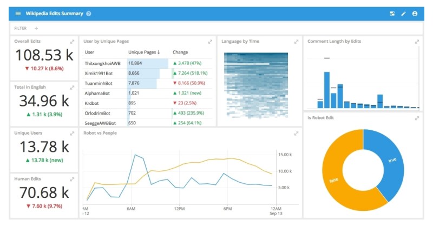The image size is (433, 226).
Task: Expand the Overall Edits tile
Action: [72, 42]
